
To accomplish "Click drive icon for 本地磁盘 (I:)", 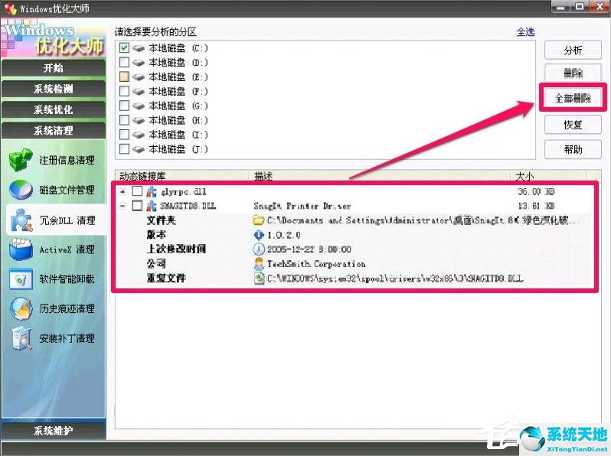I will pyautogui.click(x=139, y=135).
